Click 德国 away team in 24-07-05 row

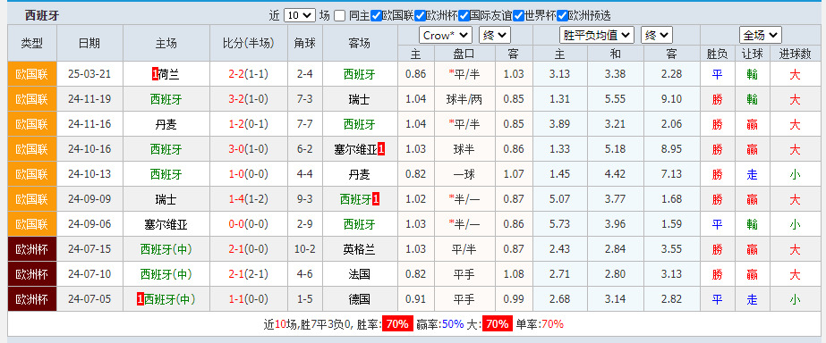pos(359,299)
